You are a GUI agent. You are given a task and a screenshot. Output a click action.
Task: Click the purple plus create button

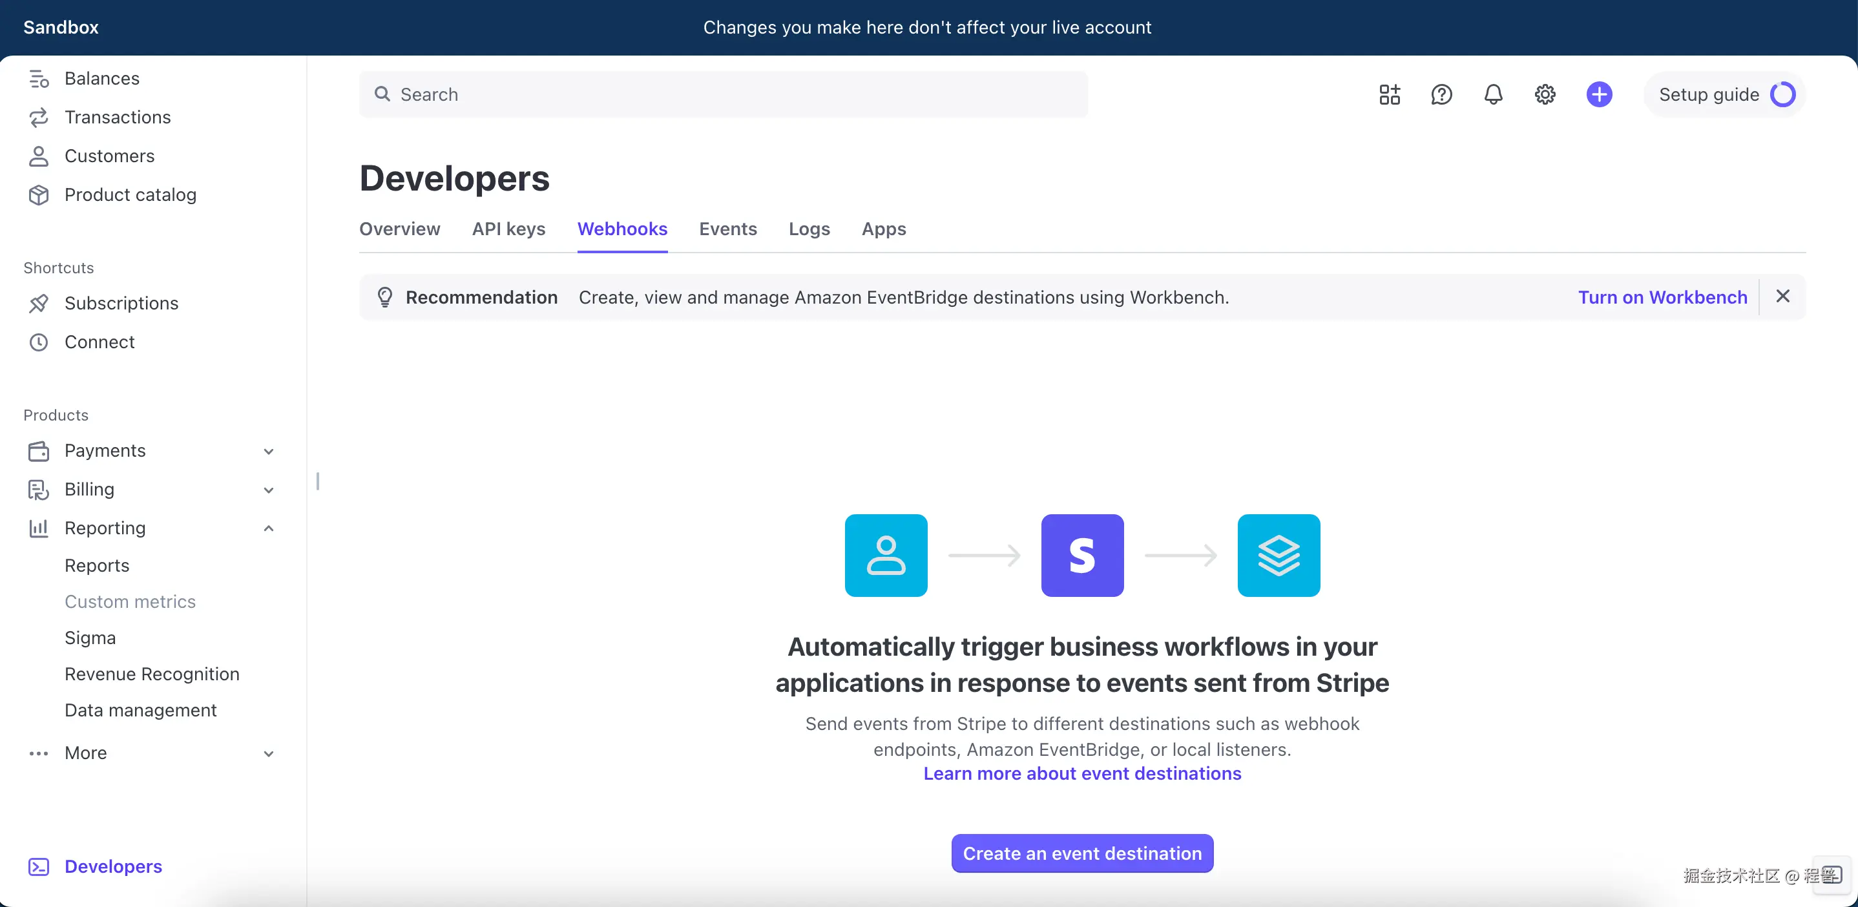1599,94
